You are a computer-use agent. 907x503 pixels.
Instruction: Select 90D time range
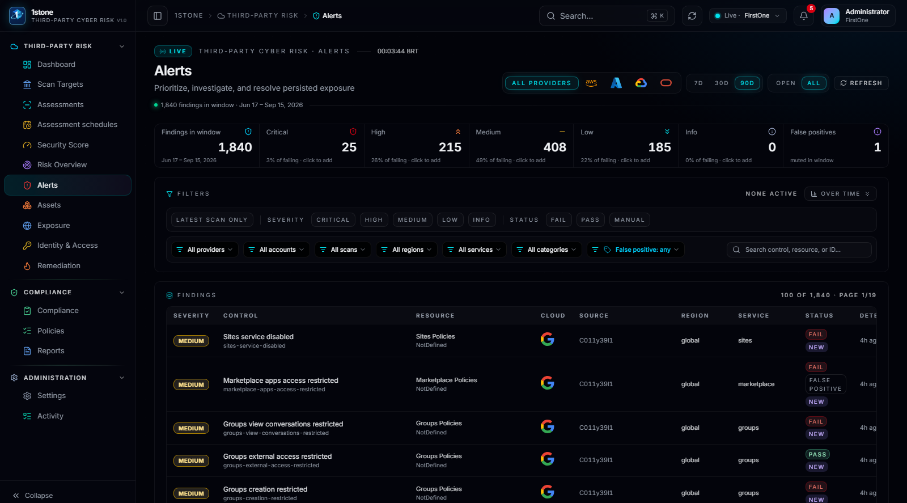click(x=748, y=83)
